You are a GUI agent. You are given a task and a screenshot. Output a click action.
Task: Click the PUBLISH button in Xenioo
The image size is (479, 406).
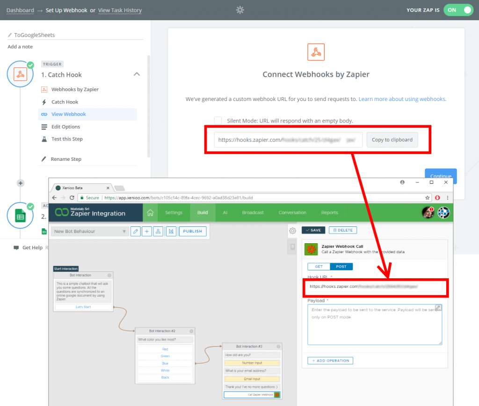[x=192, y=231]
